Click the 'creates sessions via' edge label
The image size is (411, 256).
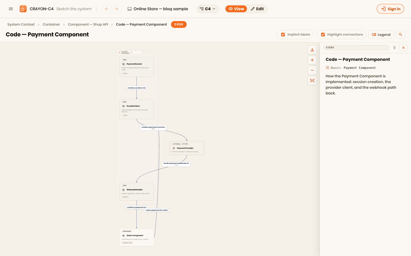click(136, 88)
